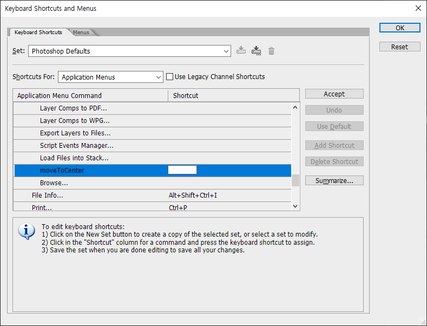Click the Delete Shortcut button

[334, 161]
